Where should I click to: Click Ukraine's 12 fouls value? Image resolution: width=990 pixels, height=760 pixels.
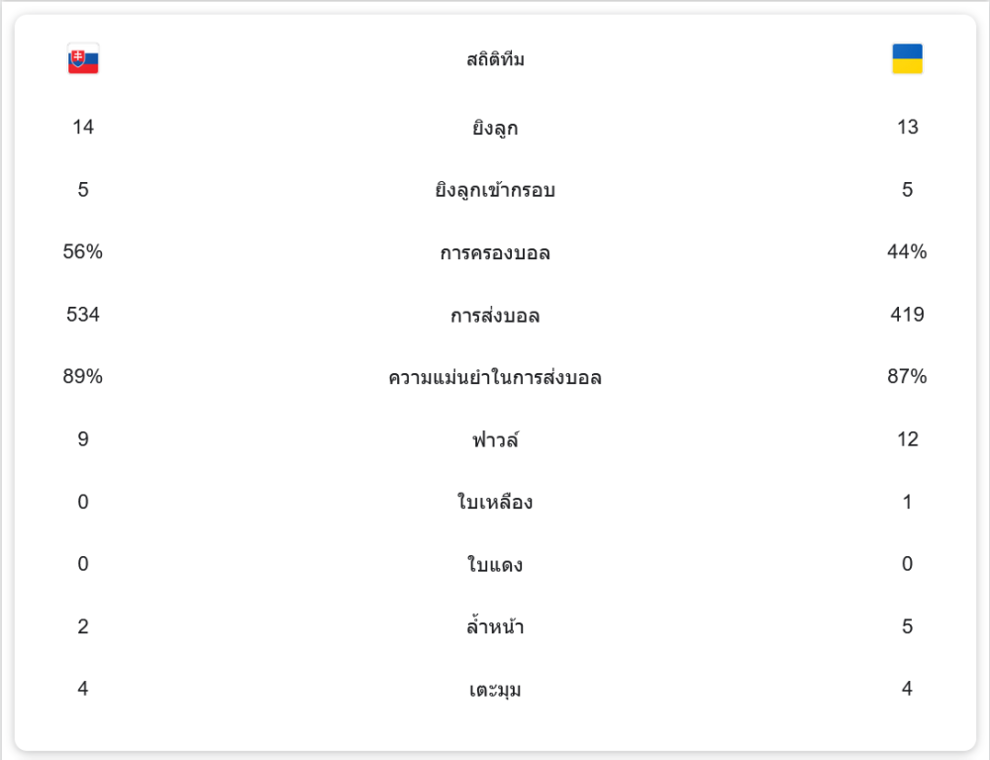point(907,439)
